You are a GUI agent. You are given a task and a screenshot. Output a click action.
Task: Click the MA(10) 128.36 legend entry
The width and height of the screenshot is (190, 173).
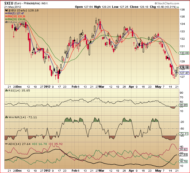[x=15, y=16]
